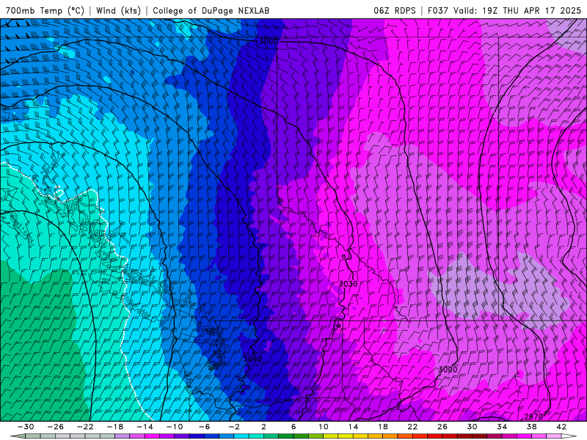Select the 38 color scale label

(531, 427)
